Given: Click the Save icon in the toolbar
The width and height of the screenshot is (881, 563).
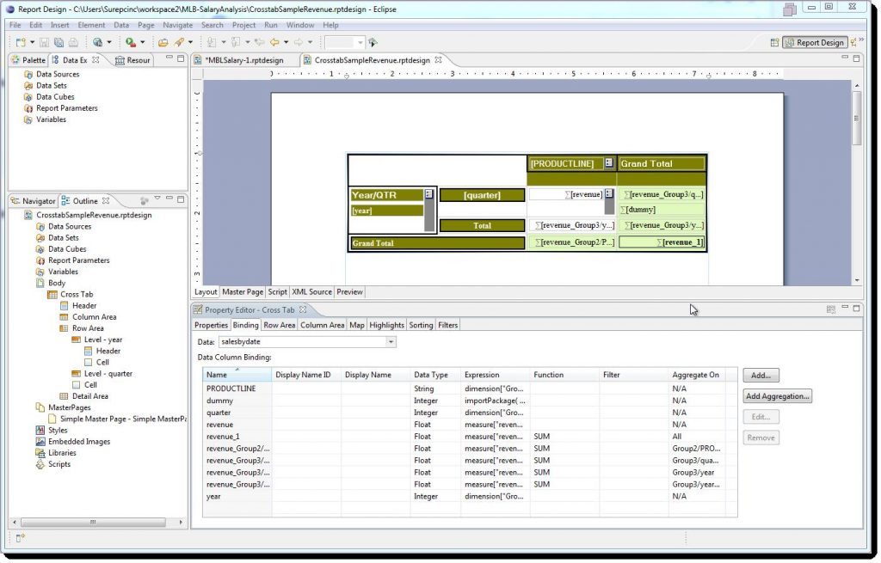Looking at the screenshot, I should [44, 41].
